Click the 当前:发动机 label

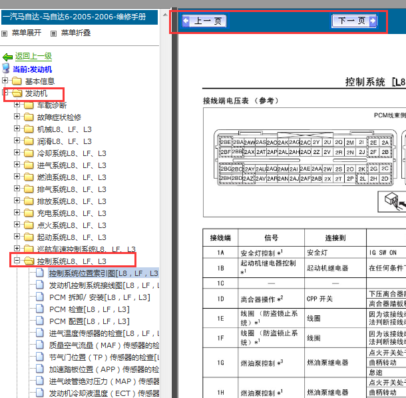click(x=33, y=69)
